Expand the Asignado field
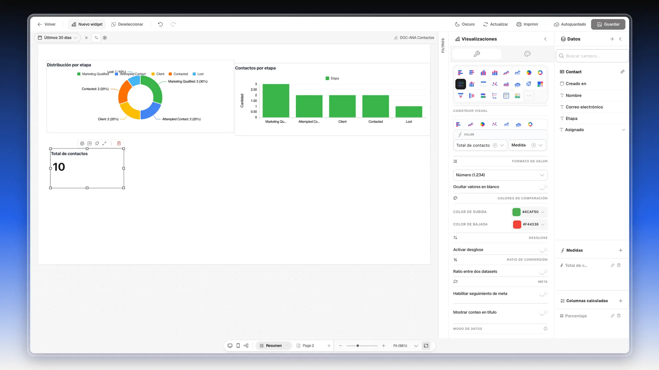Viewport: 659px width, 370px height. coord(623,130)
